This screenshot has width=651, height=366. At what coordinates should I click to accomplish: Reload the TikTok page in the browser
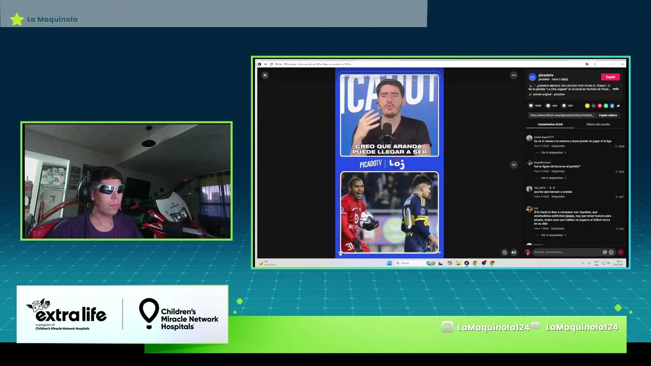271,64
